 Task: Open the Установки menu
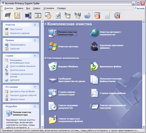pyautogui.click(x=49, y=8)
